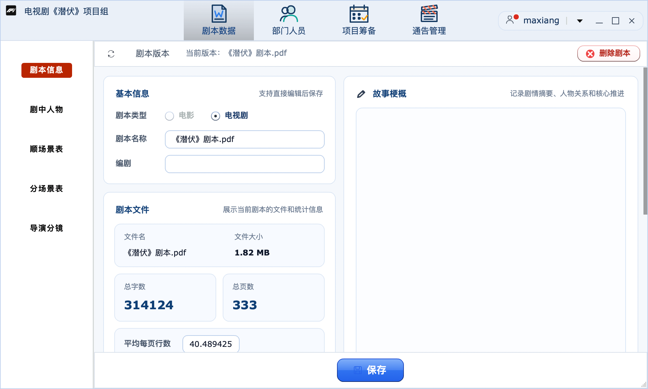
Task: Maximize the application window
Action: 616,21
